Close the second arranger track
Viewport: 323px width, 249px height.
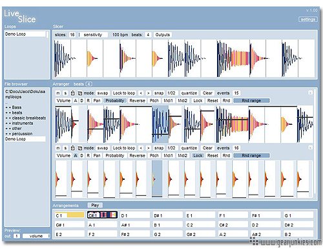click(x=310, y=148)
